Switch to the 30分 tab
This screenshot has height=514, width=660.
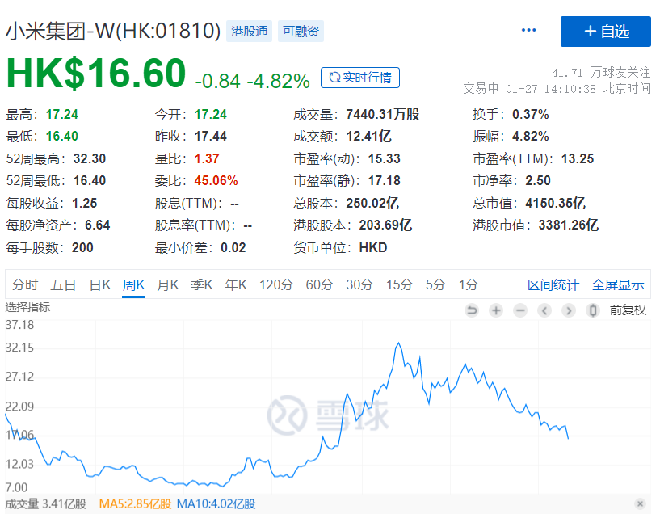point(359,285)
